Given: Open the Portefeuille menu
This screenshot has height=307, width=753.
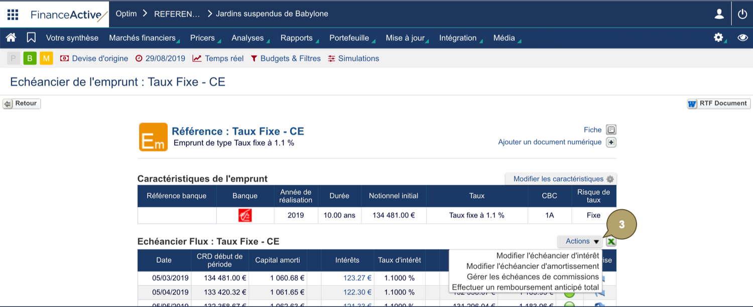Looking at the screenshot, I should click(348, 38).
